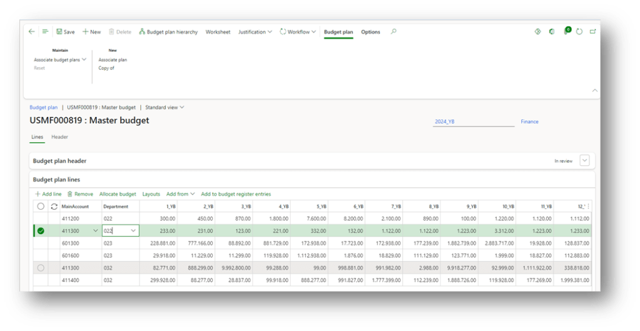The image size is (640, 331).
Task: Expand the Budget plan header section chevron
Action: pyautogui.click(x=584, y=161)
